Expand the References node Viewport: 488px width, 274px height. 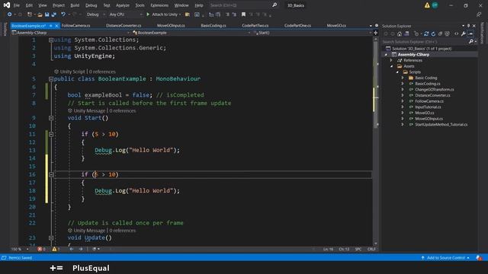tap(392, 60)
